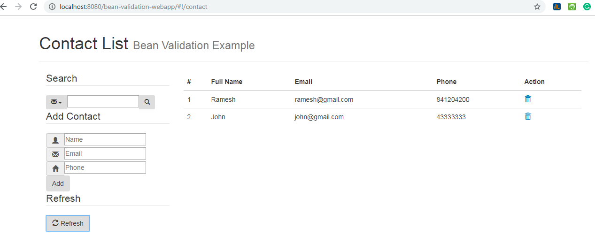
Task: Open the Grammarly extension icon
Action: coord(587,7)
